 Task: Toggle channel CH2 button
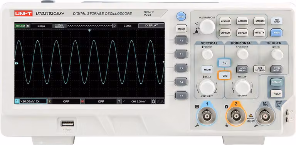pyautogui.click(x=225, y=76)
